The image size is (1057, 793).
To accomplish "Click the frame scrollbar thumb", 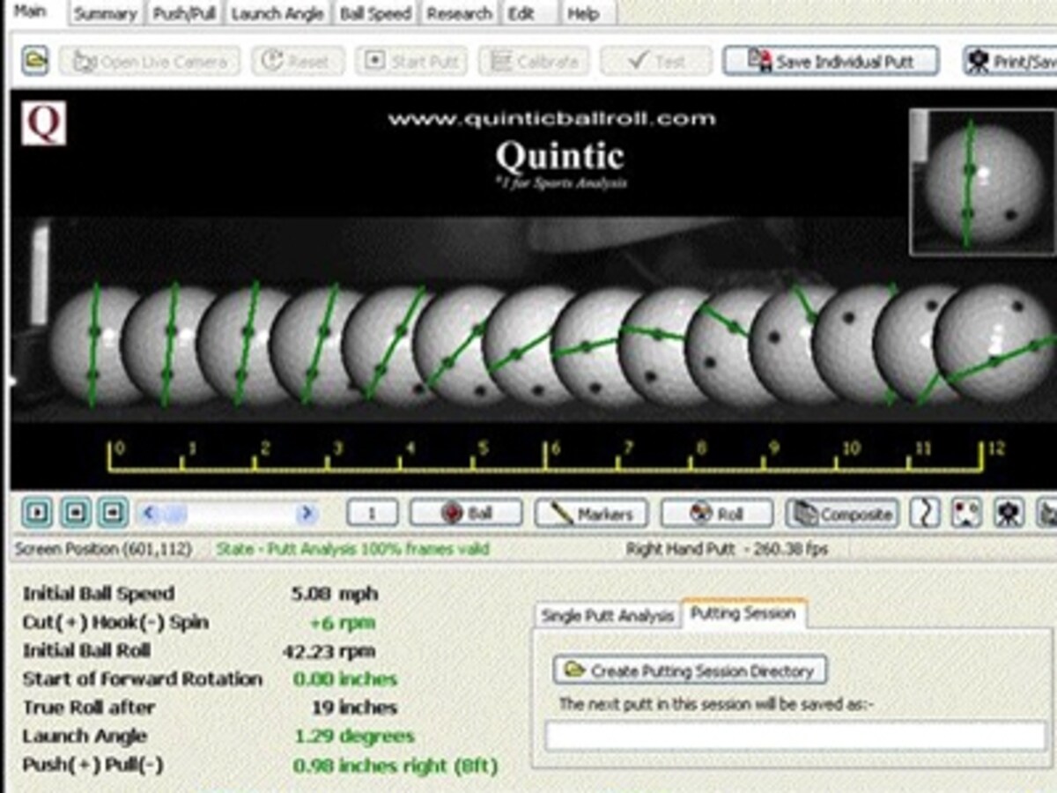I will click(x=173, y=512).
